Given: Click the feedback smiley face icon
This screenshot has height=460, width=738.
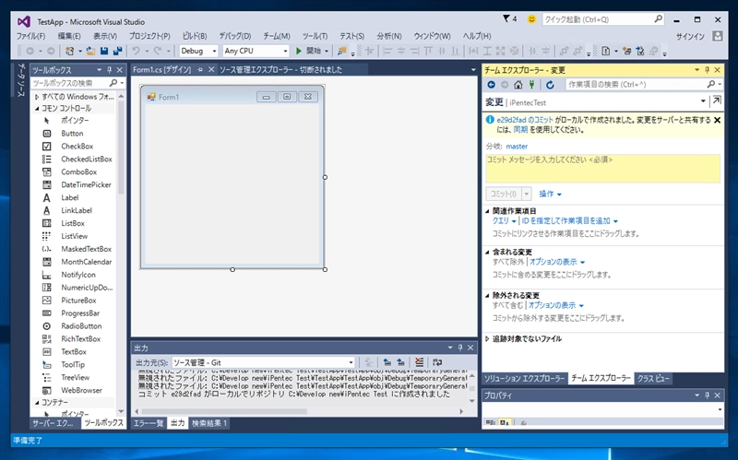Looking at the screenshot, I should click(x=531, y=19).
